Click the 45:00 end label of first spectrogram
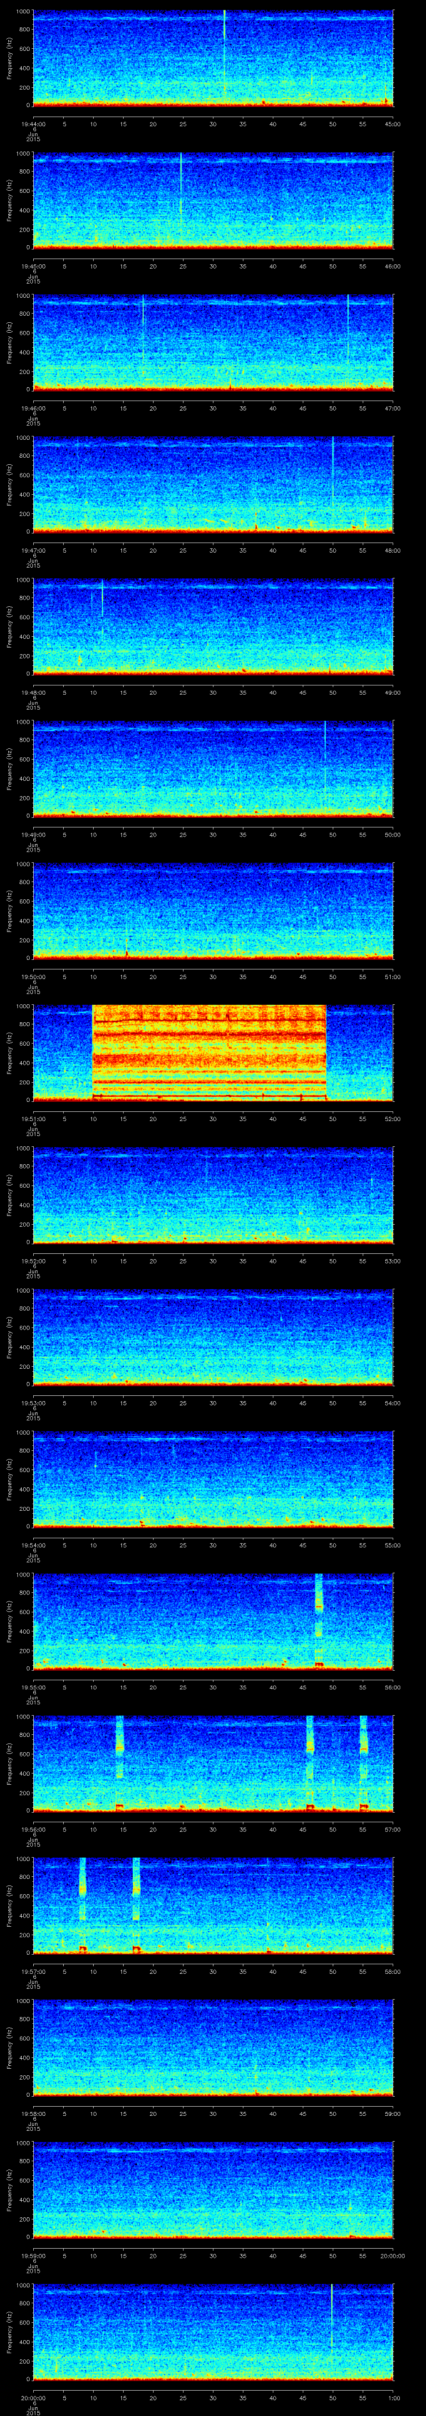The width and height of the screenshot is (426, 2416). [x=392, y=124]
